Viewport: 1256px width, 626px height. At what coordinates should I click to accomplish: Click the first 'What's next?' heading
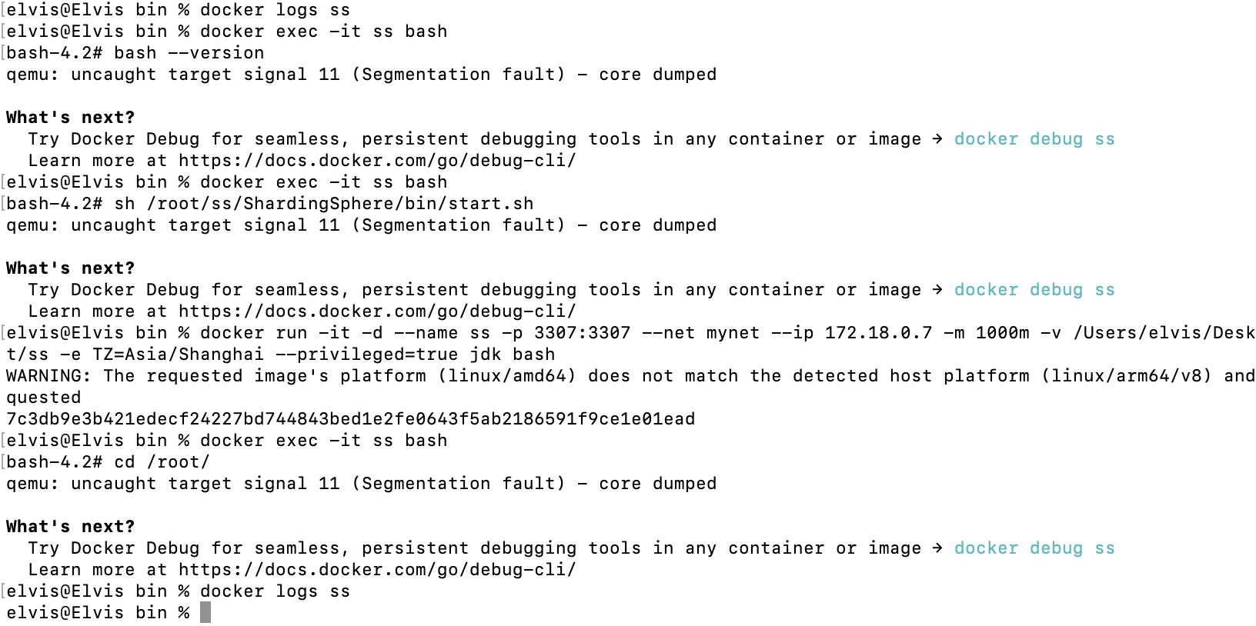[70, 118]
